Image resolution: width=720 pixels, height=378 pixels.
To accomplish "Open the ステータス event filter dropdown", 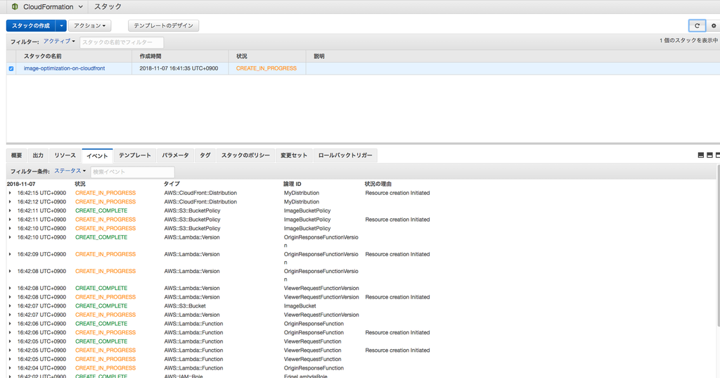I will (x=70, y=171).
